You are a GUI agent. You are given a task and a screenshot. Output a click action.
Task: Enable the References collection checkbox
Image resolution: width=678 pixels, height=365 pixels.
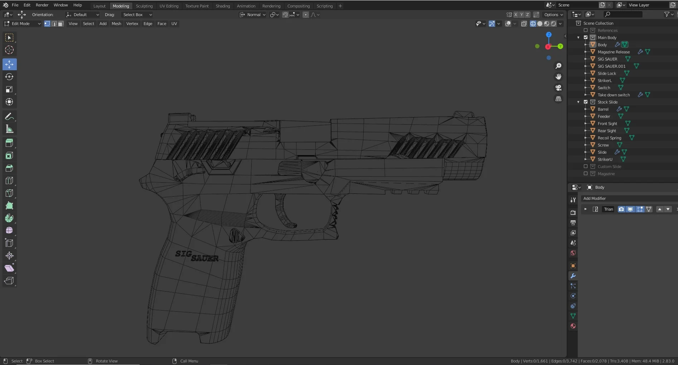coord(586,30)
